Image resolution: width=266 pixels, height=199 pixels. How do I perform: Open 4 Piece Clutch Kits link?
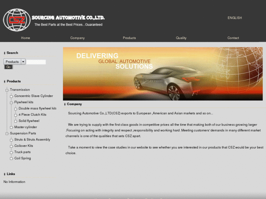pos(33,115)
